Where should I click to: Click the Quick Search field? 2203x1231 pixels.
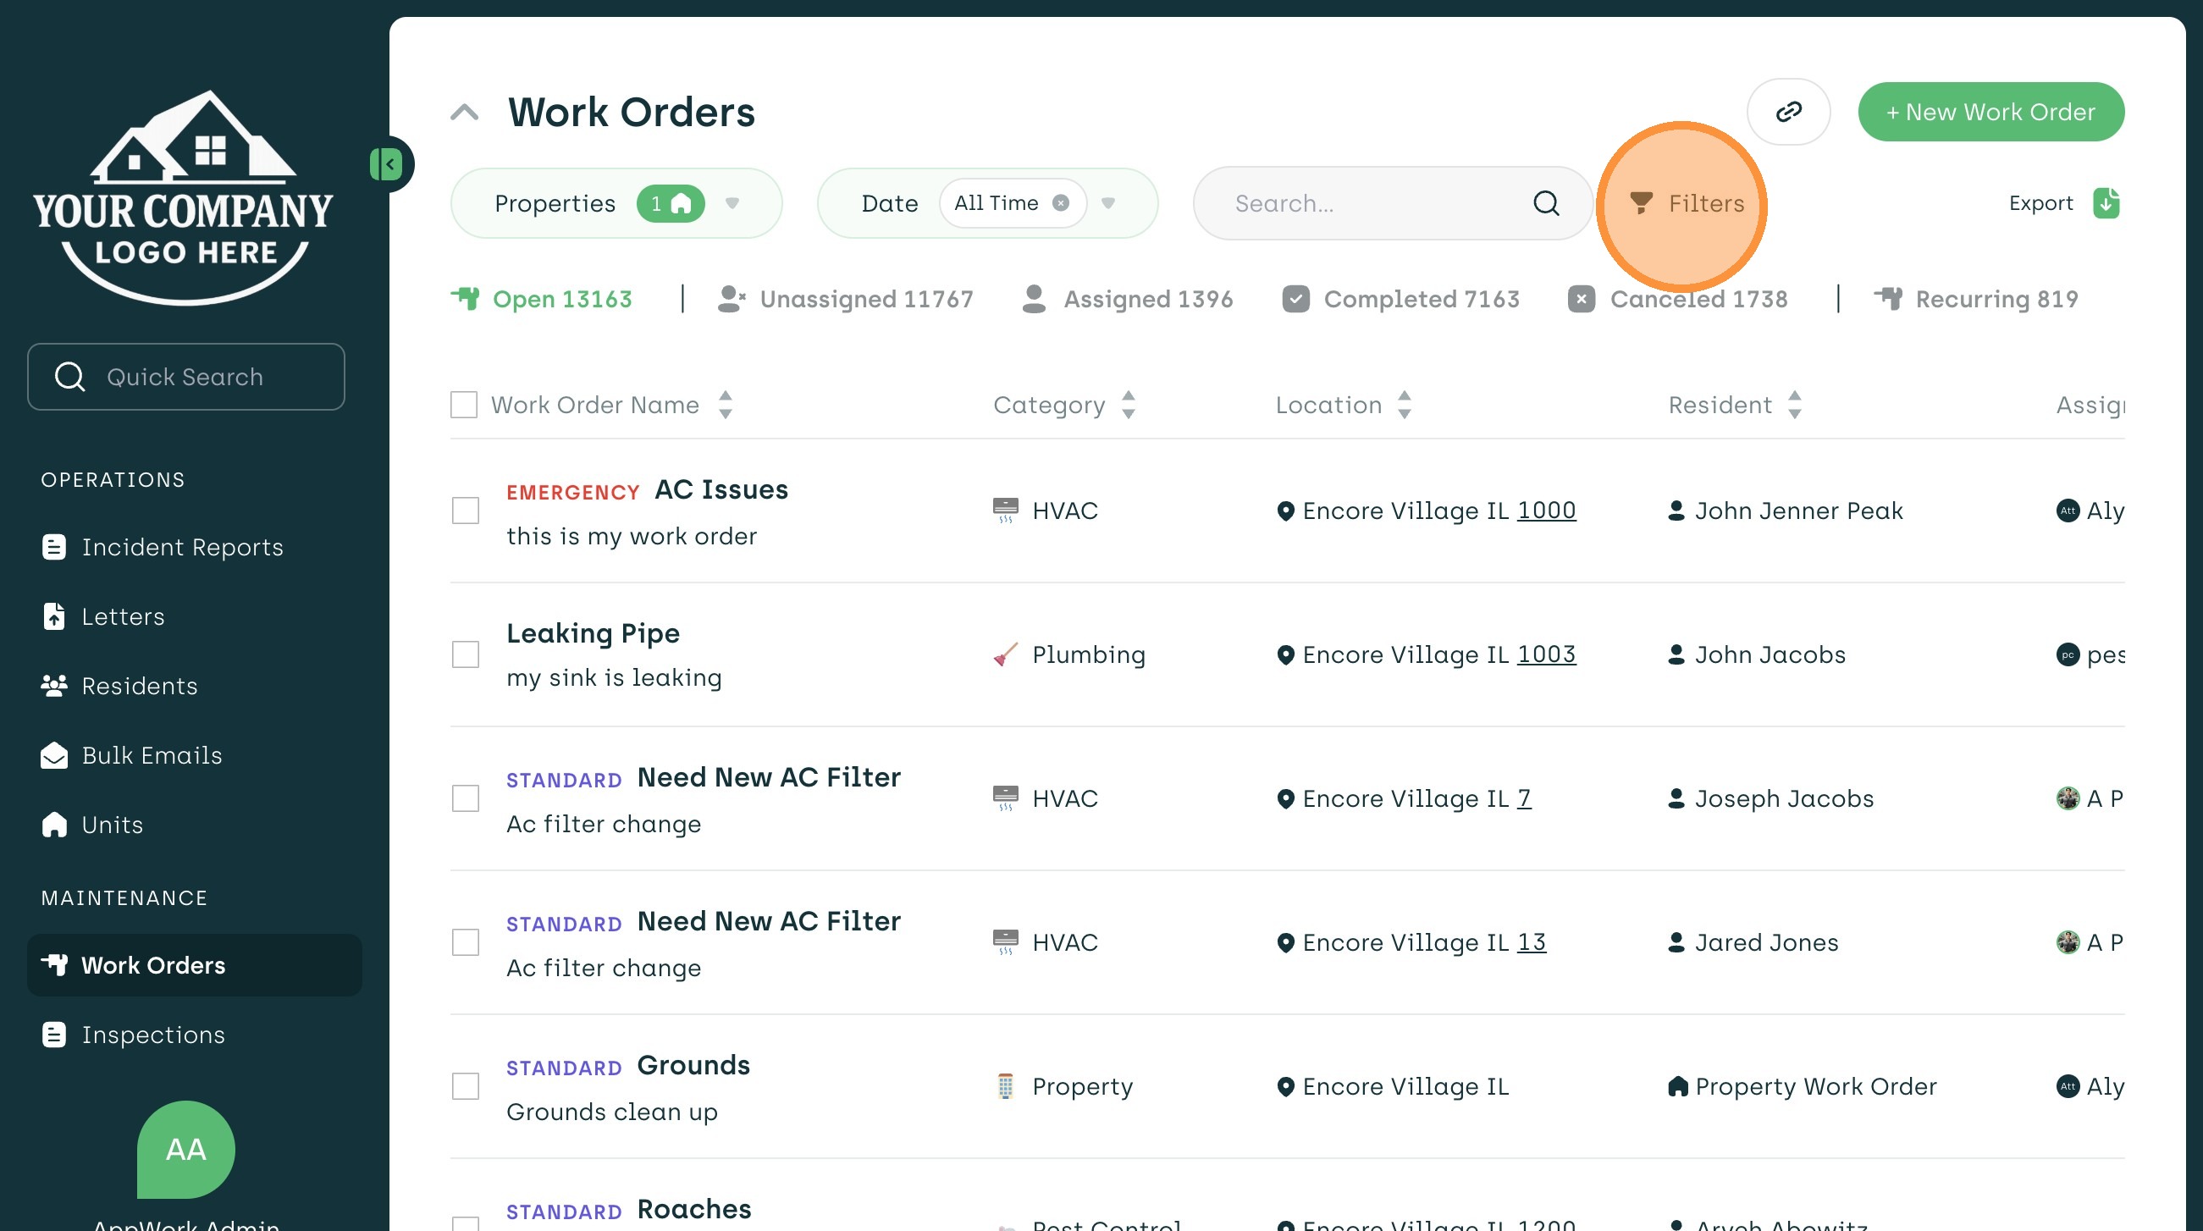click(x=185, y=377)
